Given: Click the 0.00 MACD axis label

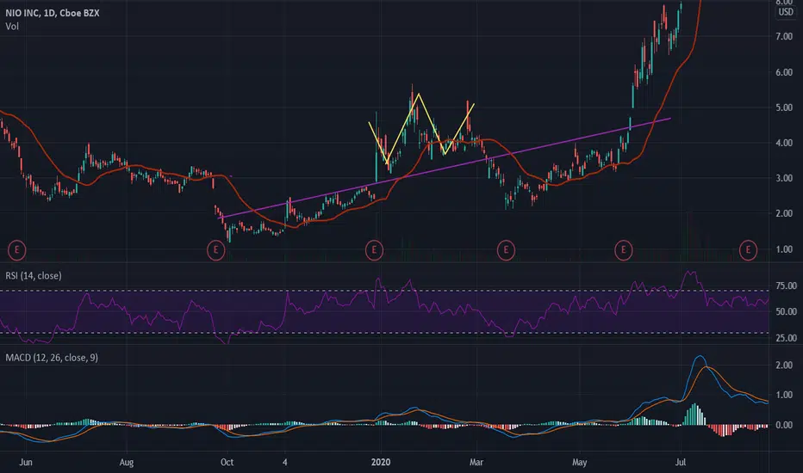Looking at the screenshot, I should click(784, 425).
